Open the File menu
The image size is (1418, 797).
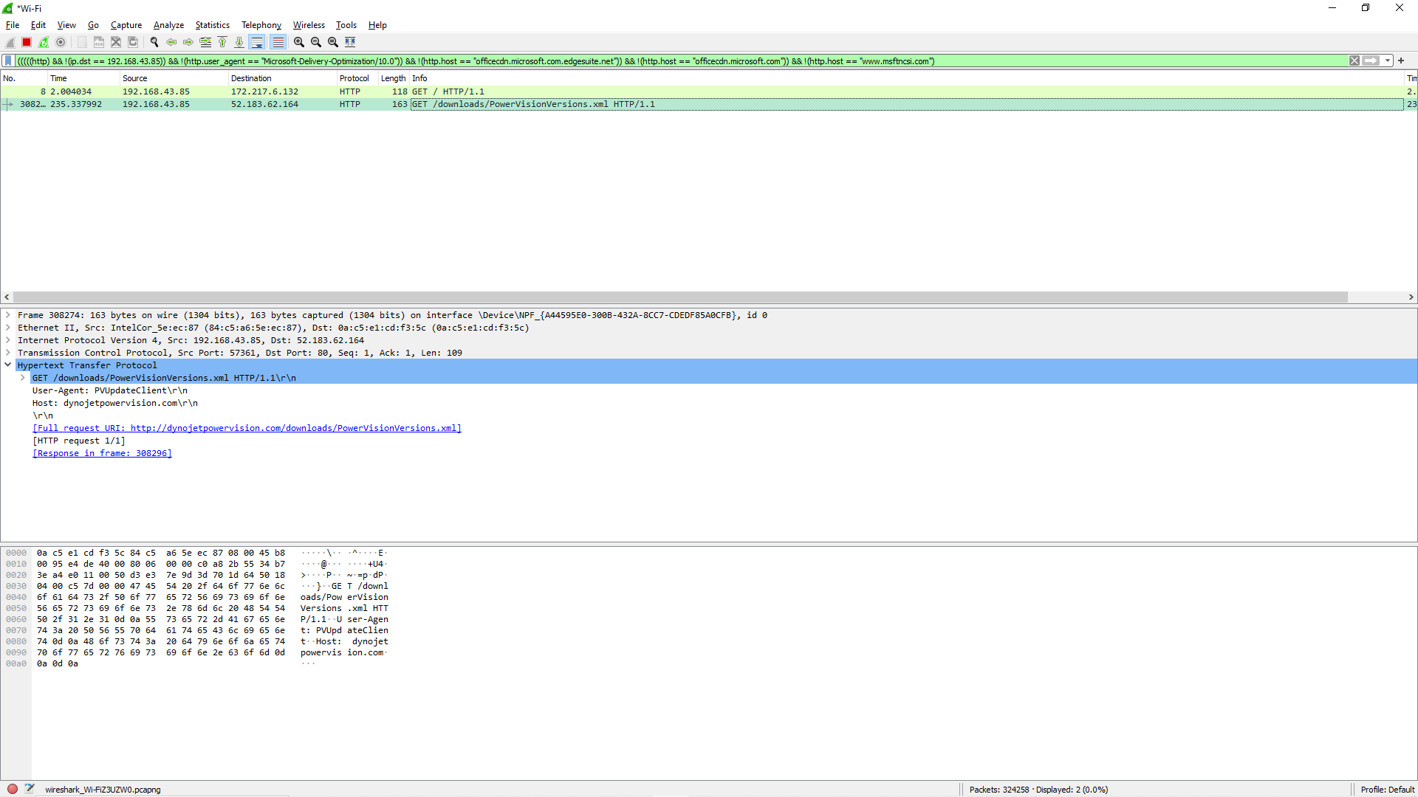(13, 24)
